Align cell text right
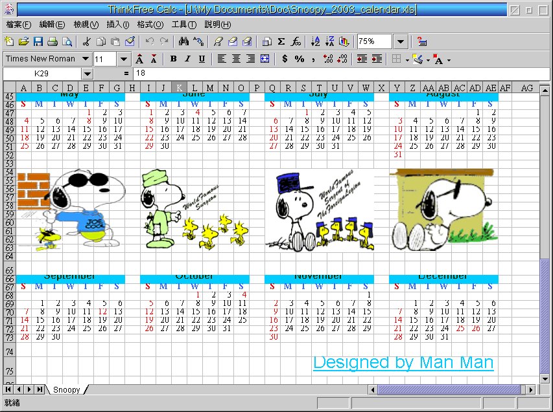553x412 pixels. pos(250,59)
